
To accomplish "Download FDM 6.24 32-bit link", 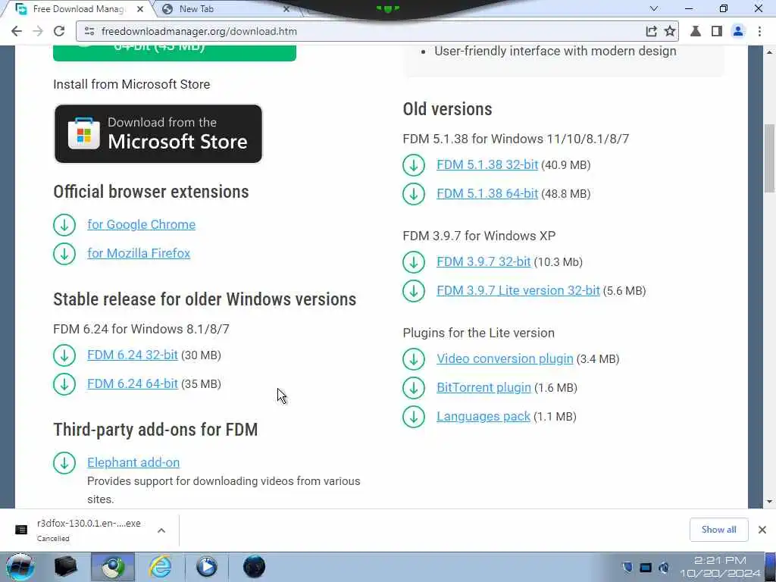I will pos(133,355).
